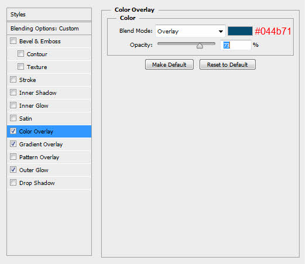Uncheck the Color Overlay checkbox
Image resolution: width=306 pixels, height=264 pixels.
pos(13,131)
